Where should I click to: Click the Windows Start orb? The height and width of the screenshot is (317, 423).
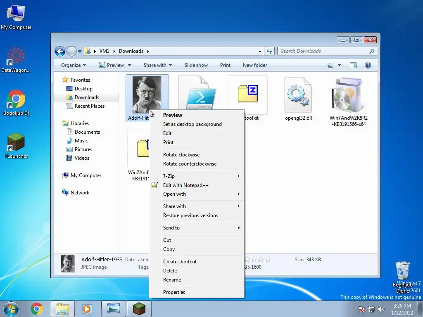[x=11, y=309]
